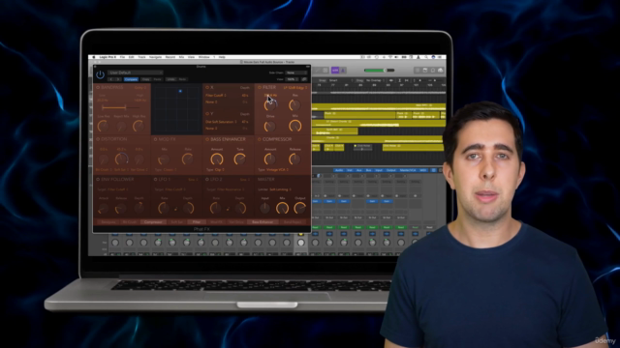Open the filter type LP 12dB Edgy dropdown
The width and height of the screenshot is (620, 348).
point(294,88)
